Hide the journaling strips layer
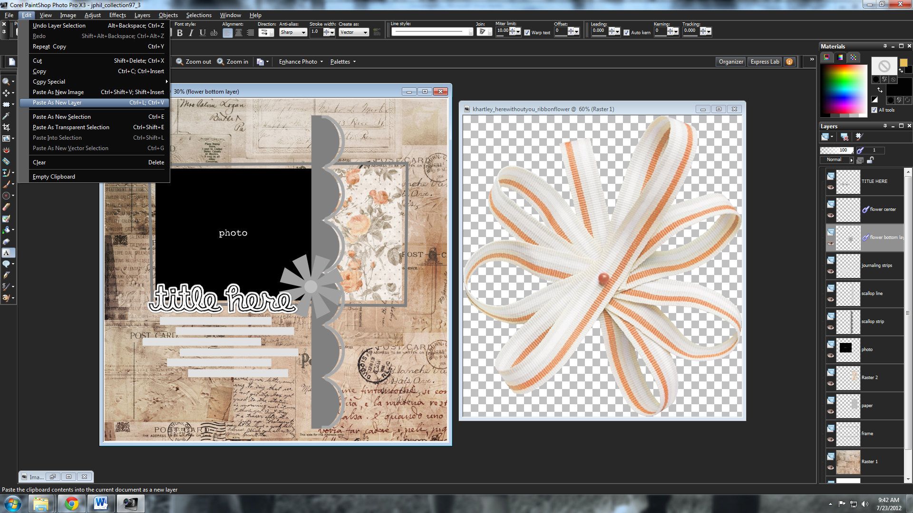 pos(830,271)
